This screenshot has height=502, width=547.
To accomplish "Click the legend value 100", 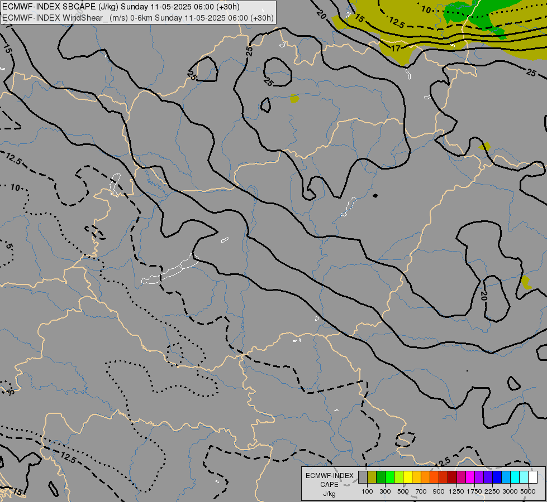I will (x=367, y=491).
